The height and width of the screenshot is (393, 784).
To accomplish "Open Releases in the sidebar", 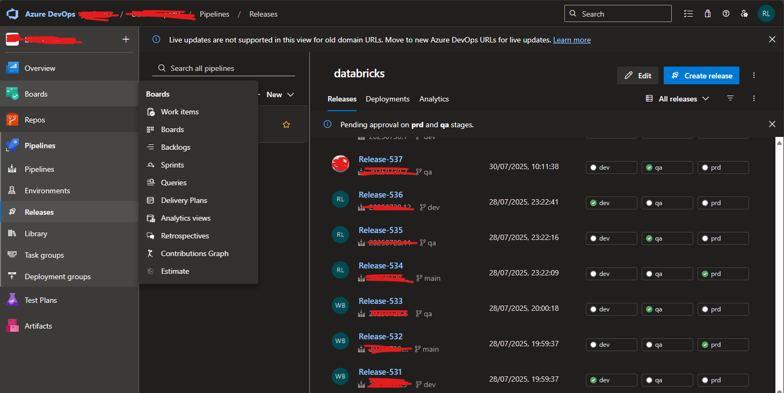I will click(69, 212).
